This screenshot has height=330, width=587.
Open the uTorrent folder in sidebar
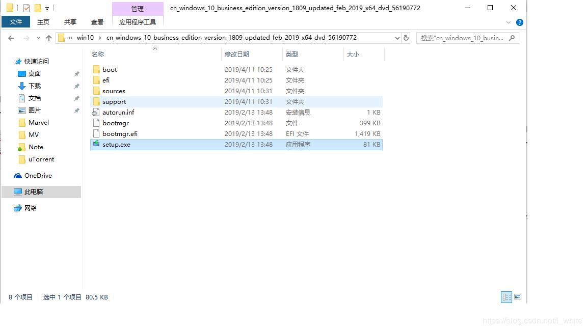click(x=41, y=159)
